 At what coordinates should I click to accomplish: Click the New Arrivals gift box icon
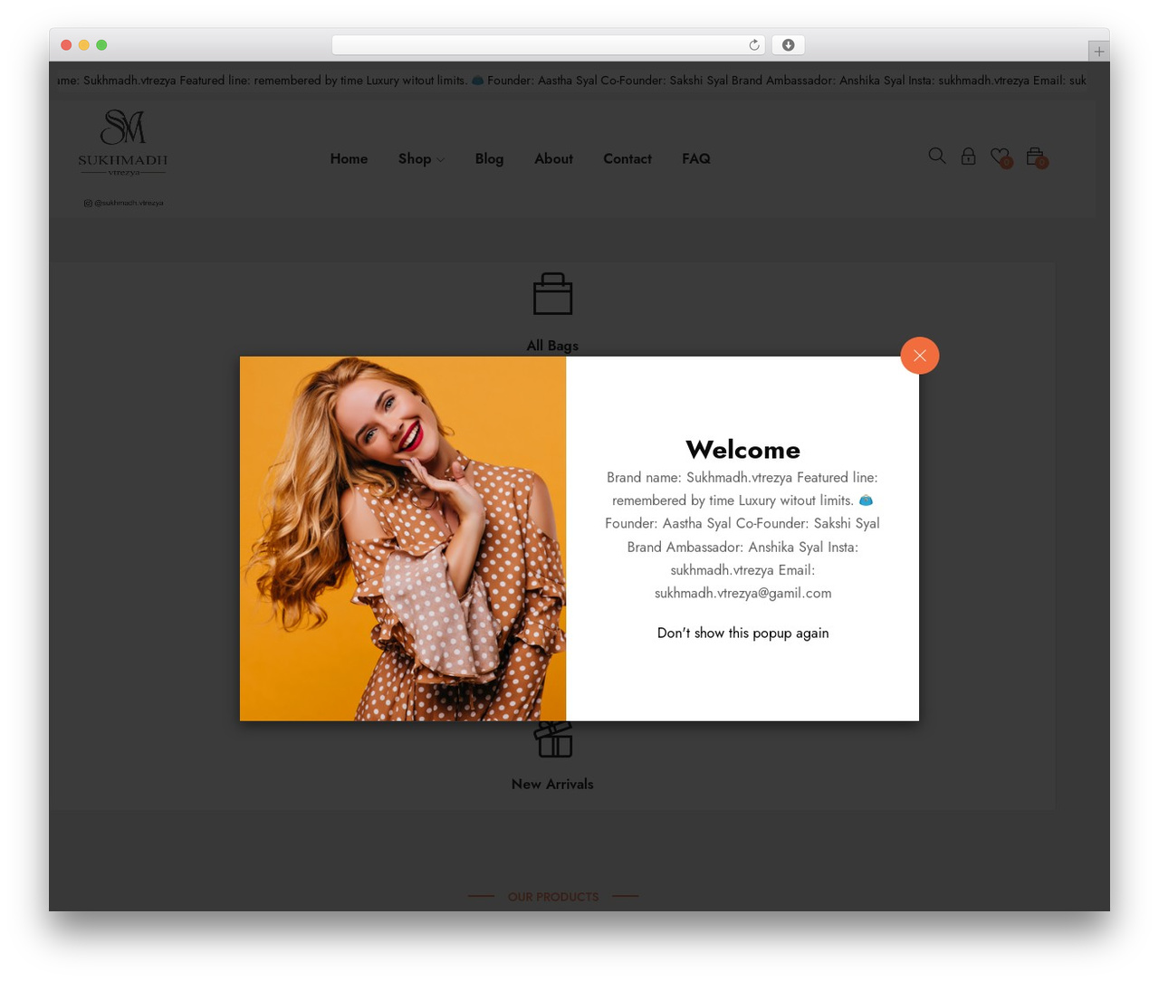point(553,738)
